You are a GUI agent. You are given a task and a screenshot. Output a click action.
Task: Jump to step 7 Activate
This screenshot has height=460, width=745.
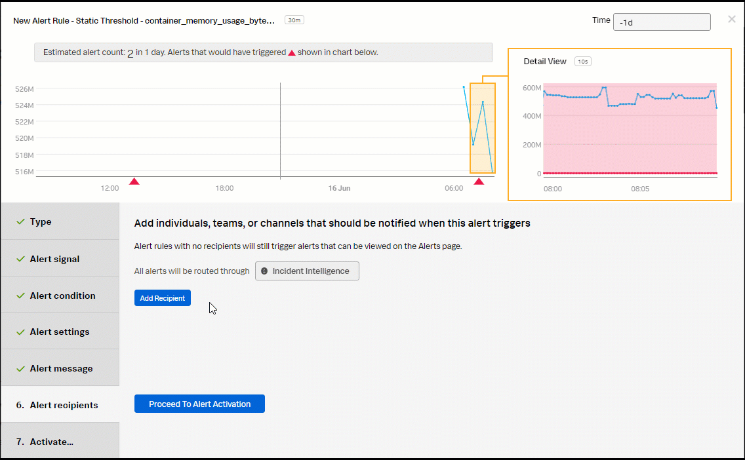[51, 442]
